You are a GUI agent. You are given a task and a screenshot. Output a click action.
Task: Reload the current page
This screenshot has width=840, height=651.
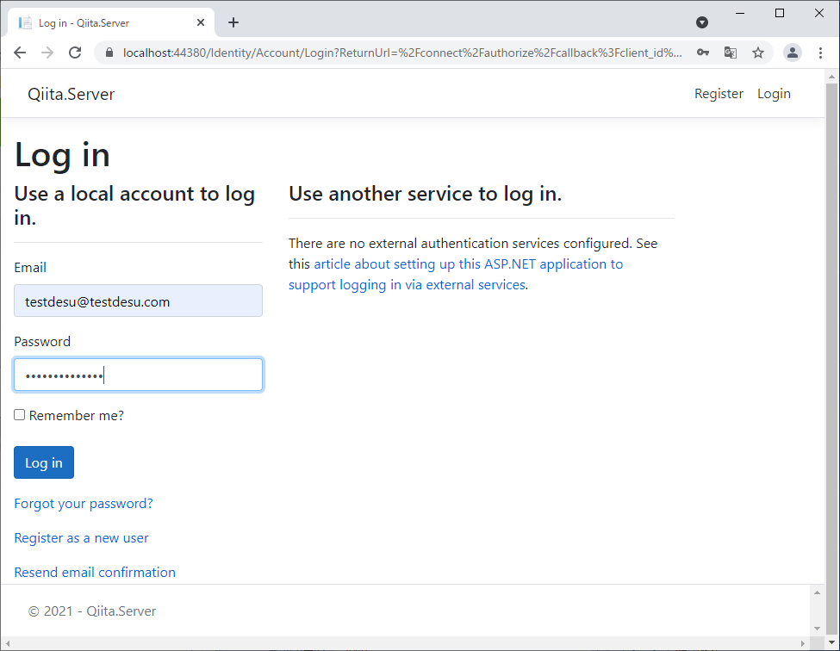[x=75, y=53]
